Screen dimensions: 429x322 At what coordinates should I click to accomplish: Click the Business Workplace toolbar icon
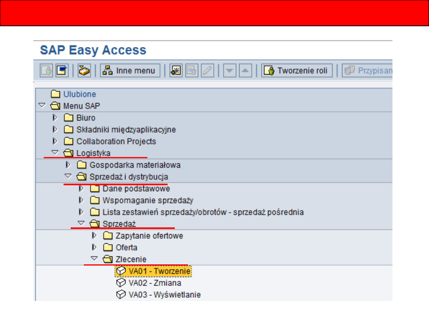pyautogui.click(x=84, y=71)
